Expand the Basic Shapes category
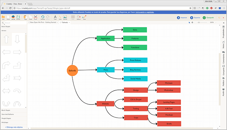This screenshot has width=227, height=130. [x=14, y=27]
